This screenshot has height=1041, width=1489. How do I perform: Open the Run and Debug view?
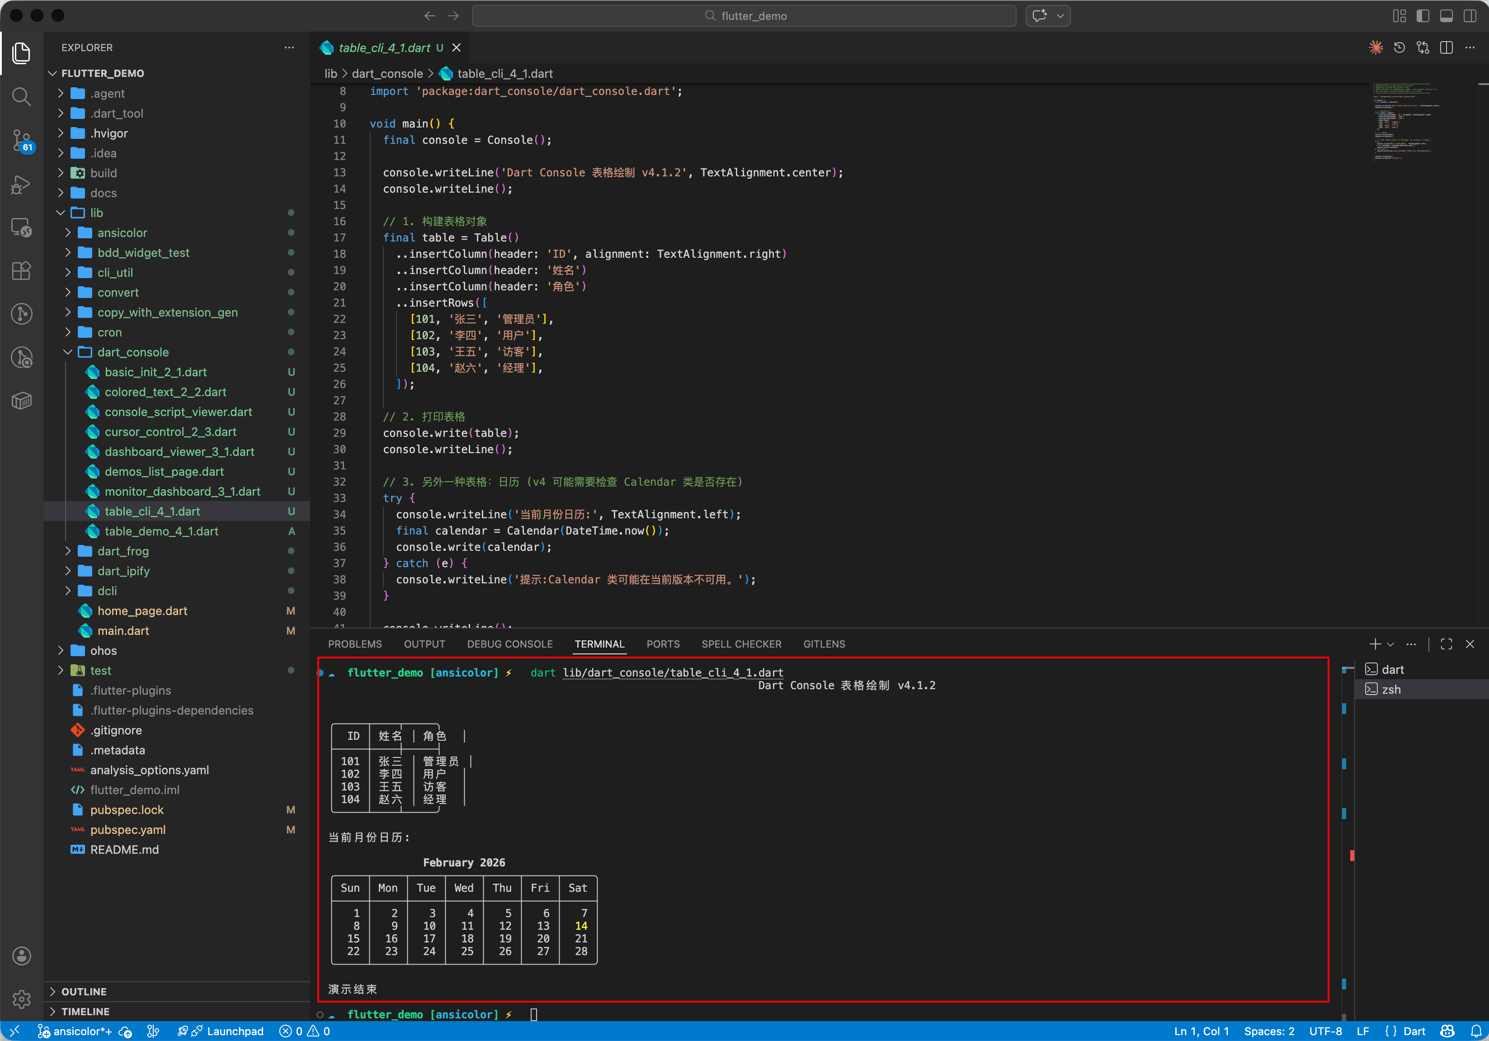(21, 184)
